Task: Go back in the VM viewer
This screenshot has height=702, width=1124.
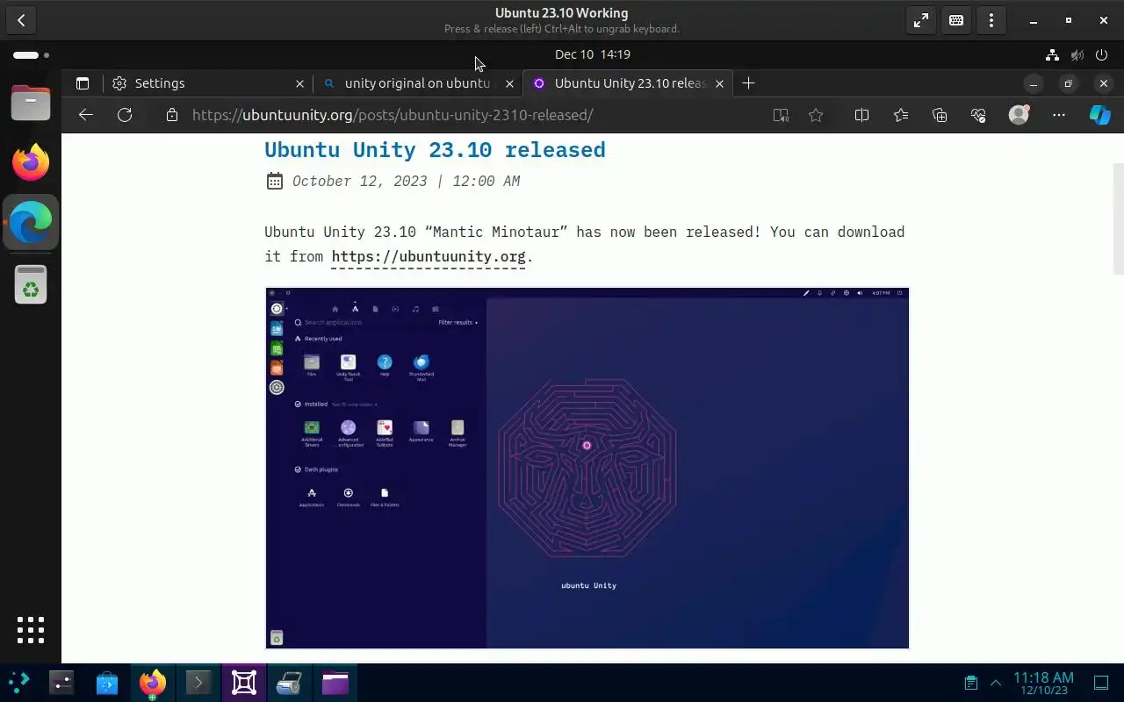Action: pyautogui.click(x=21, y=20)
